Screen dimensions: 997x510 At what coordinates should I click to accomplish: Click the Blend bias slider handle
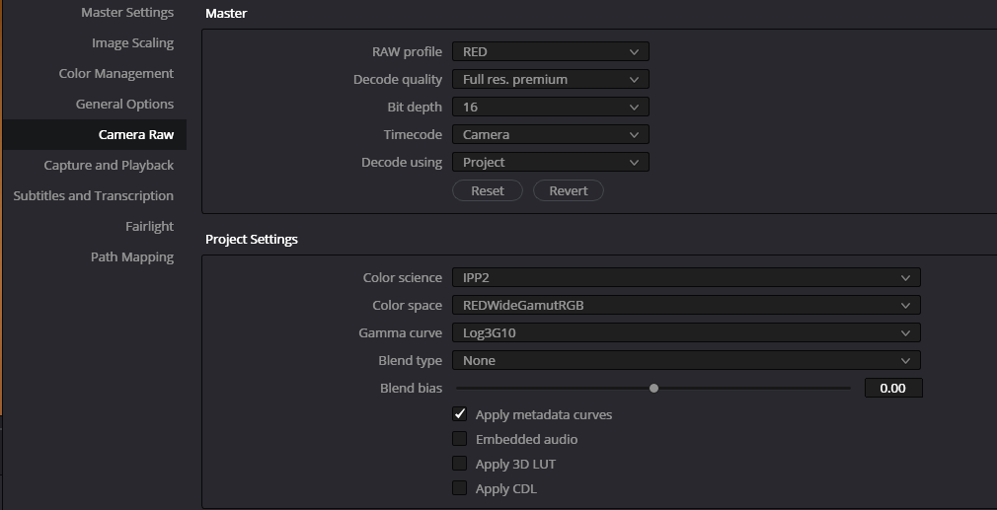[653, 388]
